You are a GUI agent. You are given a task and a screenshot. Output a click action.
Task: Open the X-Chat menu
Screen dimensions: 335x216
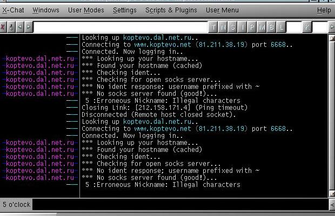[x=13, y=10]
